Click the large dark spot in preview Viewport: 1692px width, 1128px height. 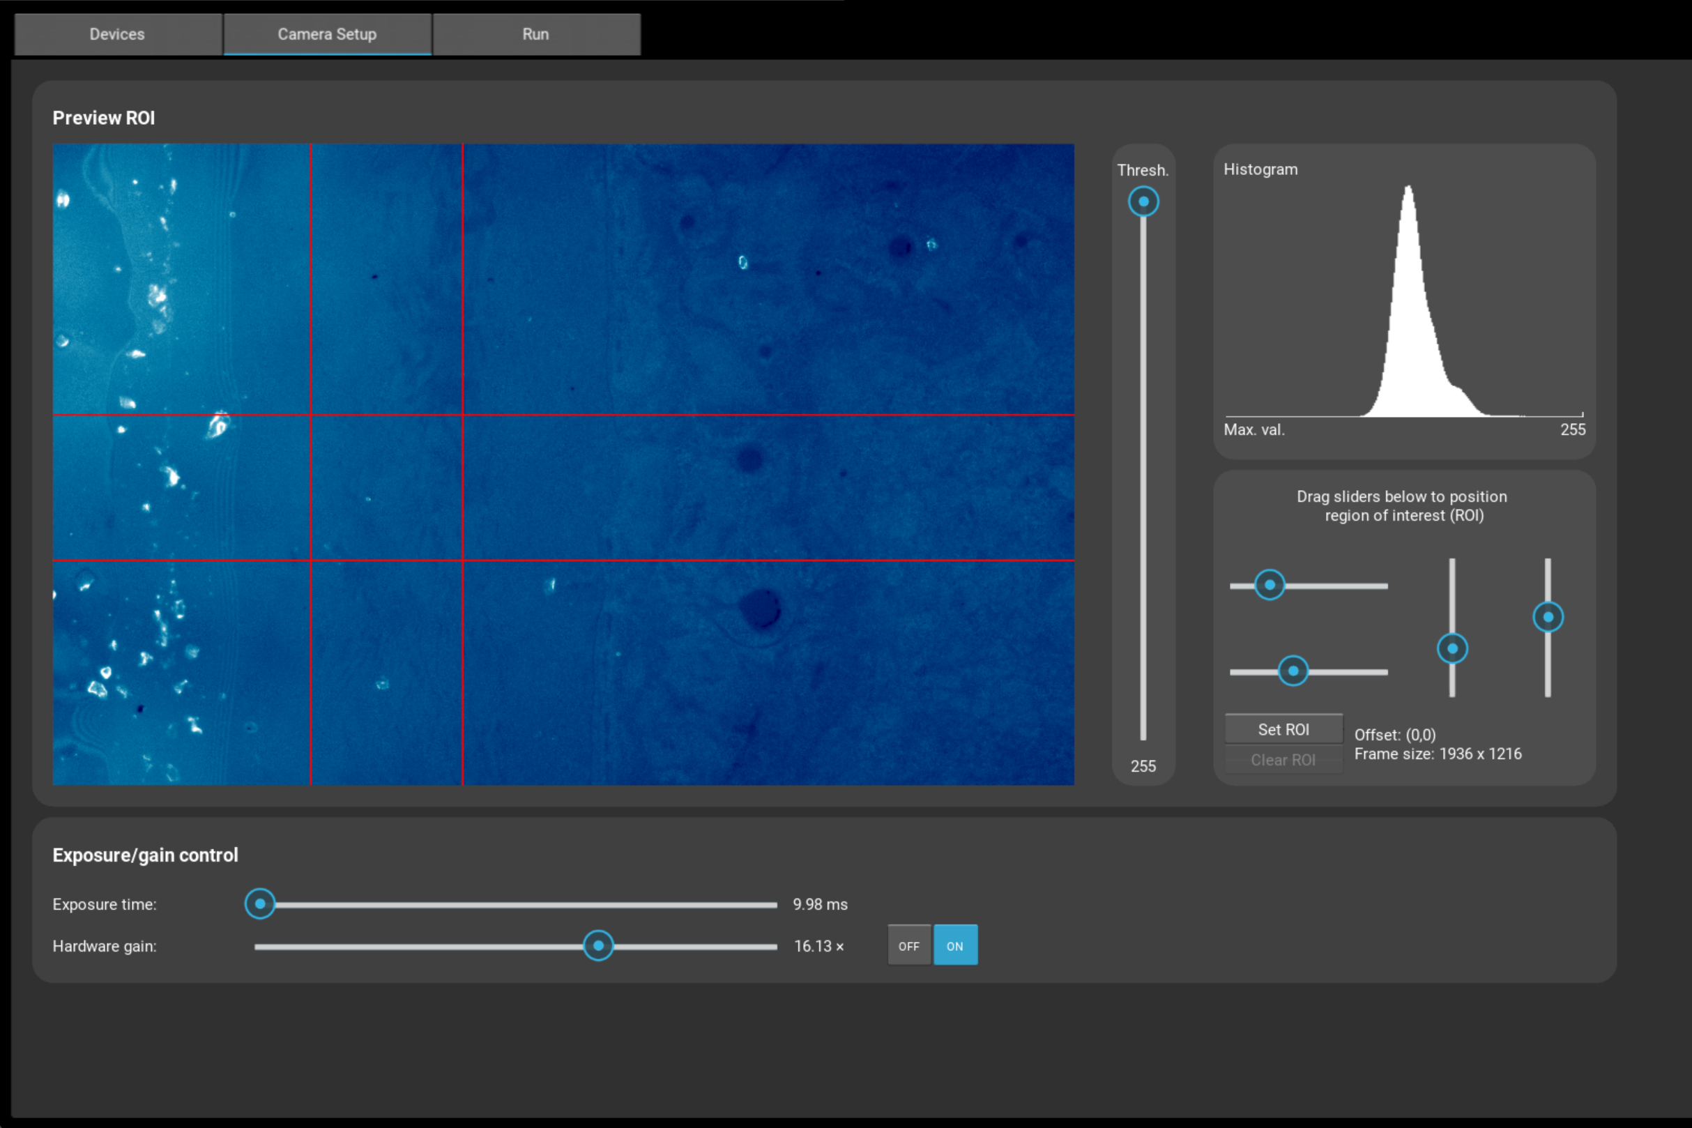[x=761, y=609]
